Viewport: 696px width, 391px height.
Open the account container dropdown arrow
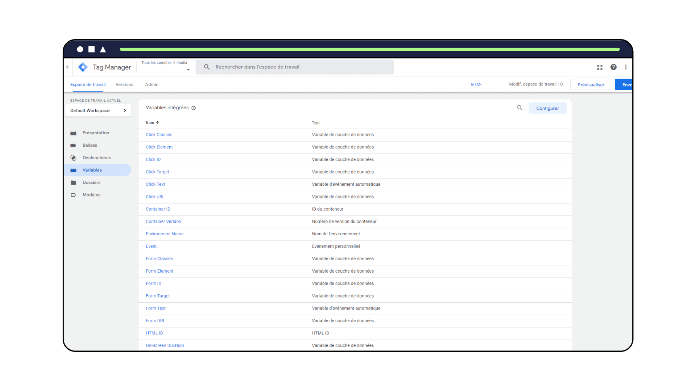point(188,70)
